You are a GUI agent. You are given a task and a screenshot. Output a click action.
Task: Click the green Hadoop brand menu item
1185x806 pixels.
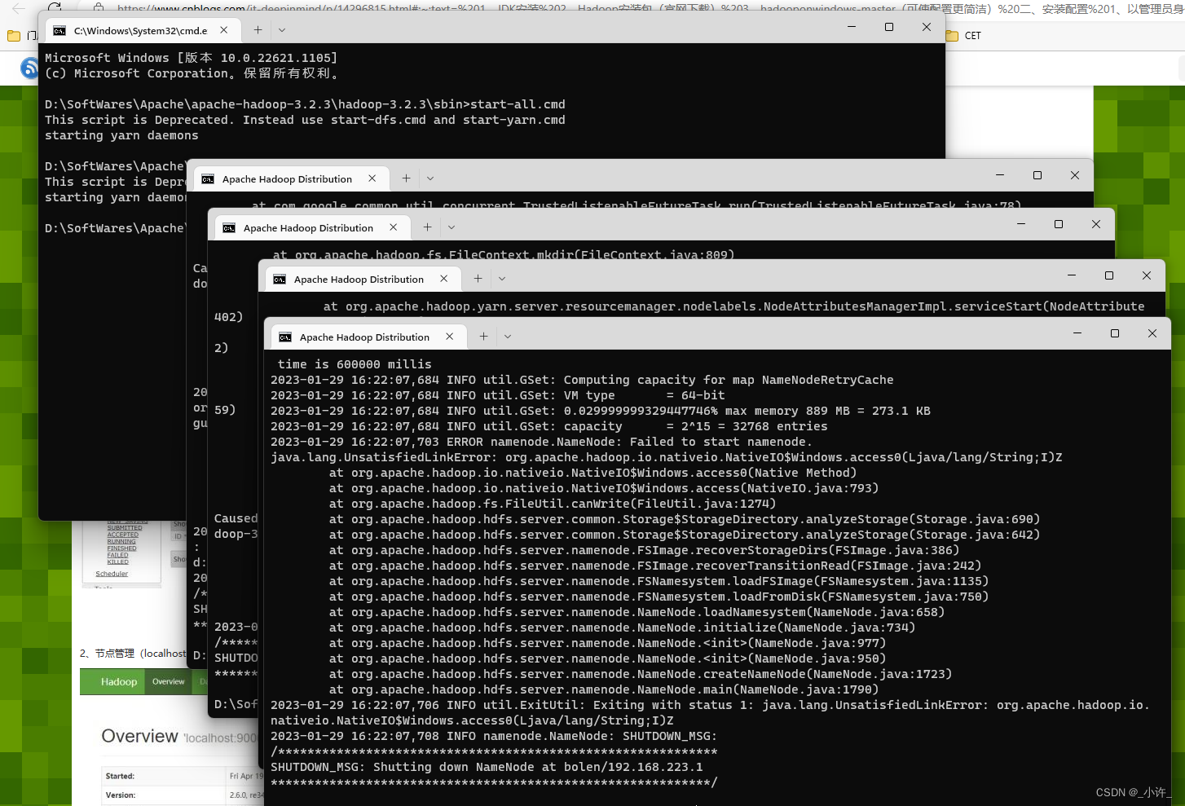pyautogui.click(x=119, y=682)
